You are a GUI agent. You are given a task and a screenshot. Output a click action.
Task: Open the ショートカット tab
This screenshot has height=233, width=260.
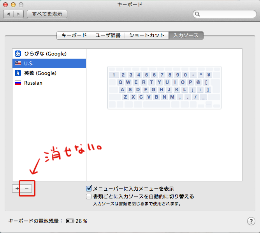[147, 35]
